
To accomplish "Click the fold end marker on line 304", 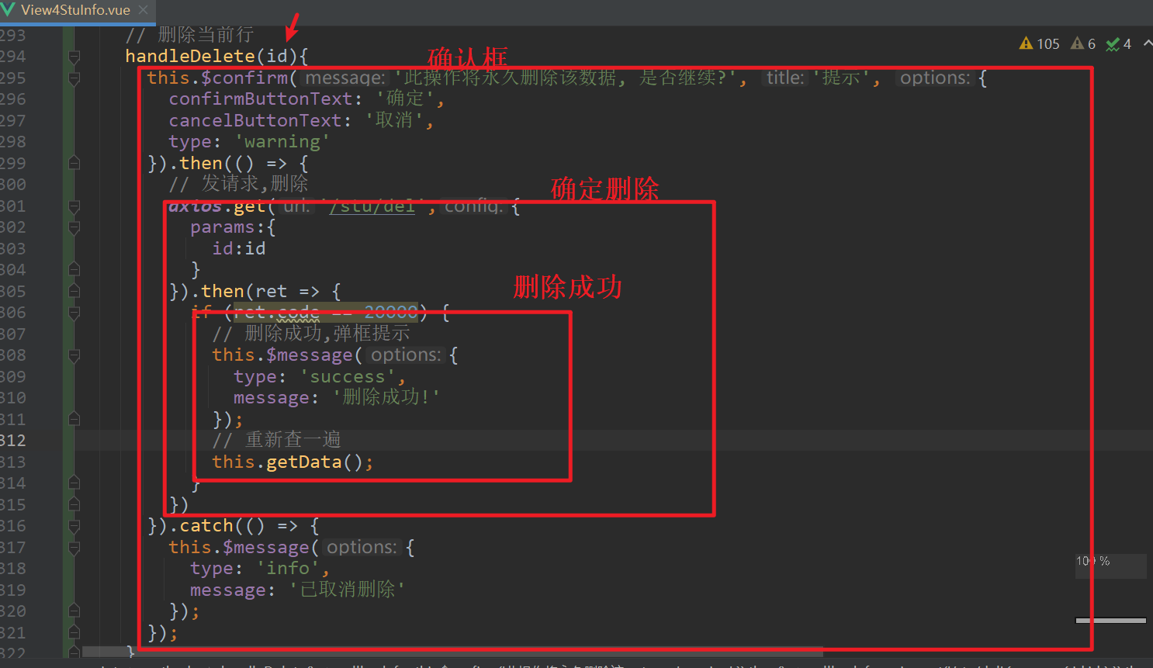I will (x=74, y=270).
